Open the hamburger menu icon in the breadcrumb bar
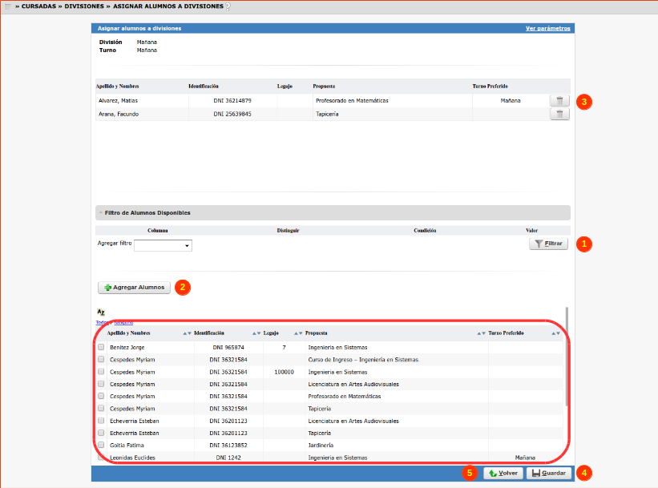The width and height of the screenshot is (658, 488). coord(8,6)
